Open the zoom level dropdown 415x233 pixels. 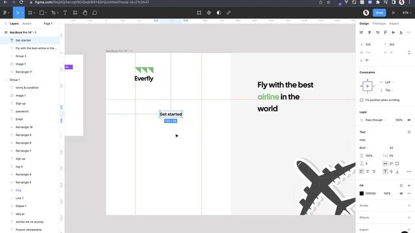[x=407, y=13]
